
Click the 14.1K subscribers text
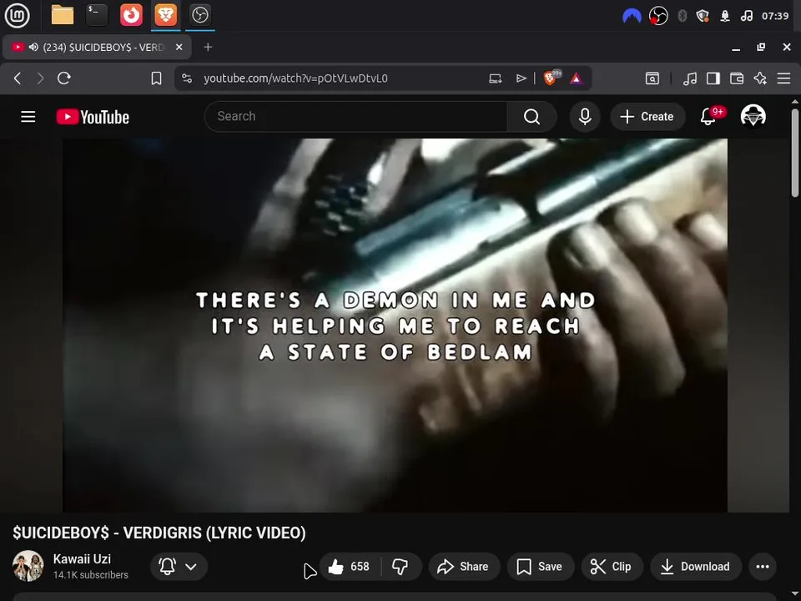point(90,575)
